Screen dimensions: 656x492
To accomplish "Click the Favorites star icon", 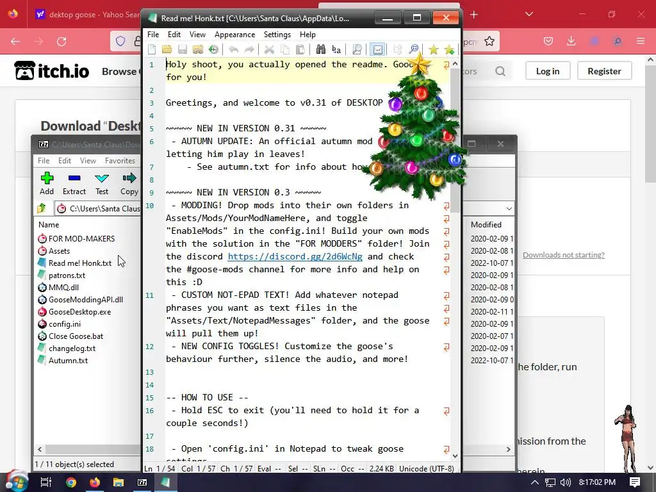I will tap(434, 50).
